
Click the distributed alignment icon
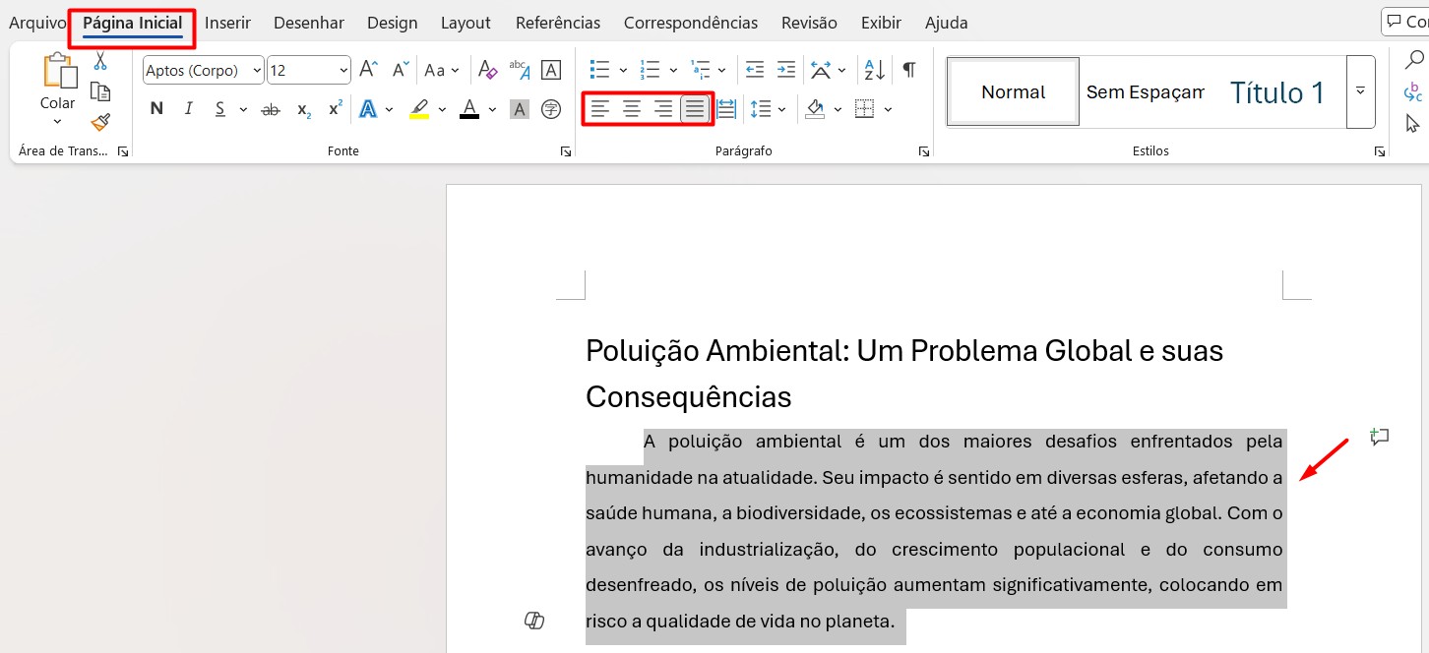726,109
